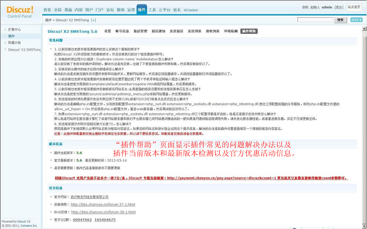Screen dimensions: 367x229
Task: Switch to the 环境检测 tab
Action: point(231,31)
